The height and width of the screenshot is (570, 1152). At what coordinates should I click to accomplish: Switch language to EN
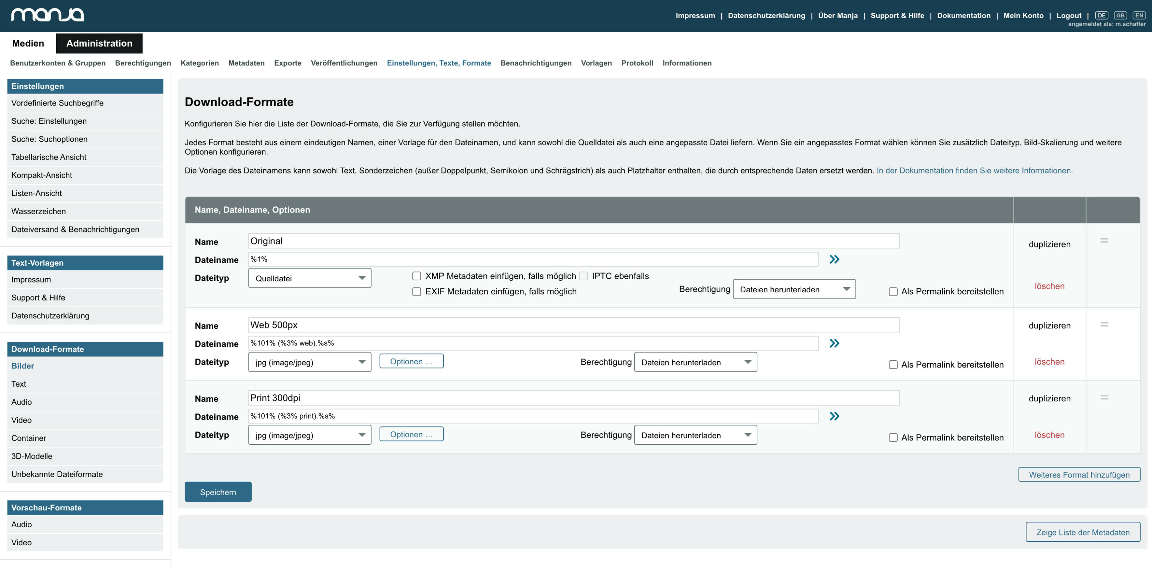coord(1139,15)
